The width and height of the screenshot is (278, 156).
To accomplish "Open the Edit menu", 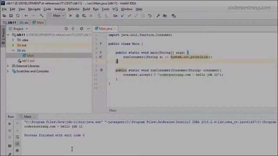I will pos(13,9).
